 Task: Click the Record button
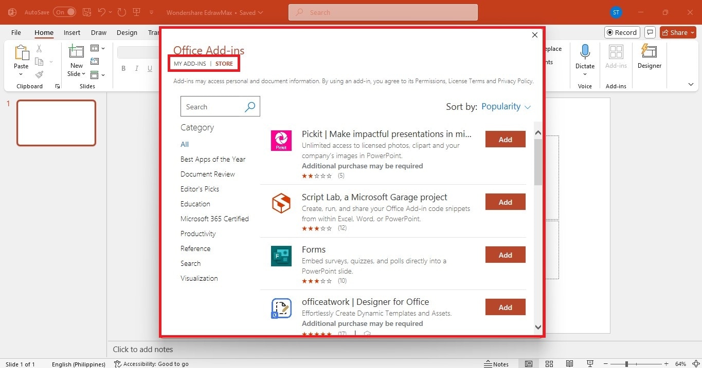[x=622, y=32]
